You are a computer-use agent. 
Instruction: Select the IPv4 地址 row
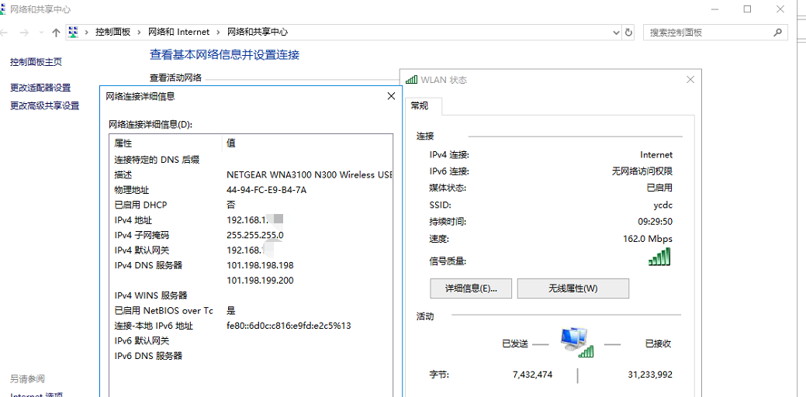pos(251,219)
